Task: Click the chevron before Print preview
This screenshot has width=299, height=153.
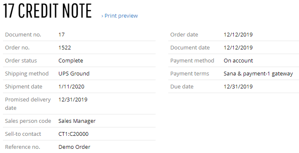Action: click(102, 16)
